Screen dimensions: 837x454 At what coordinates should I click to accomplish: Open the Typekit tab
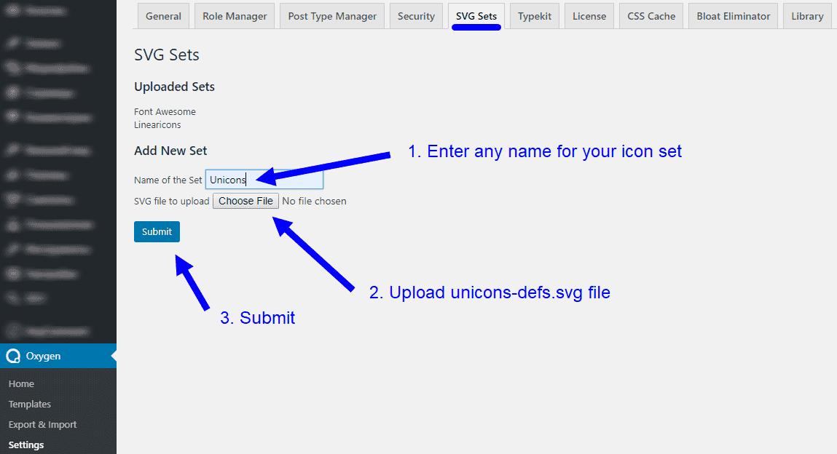click(535, 16)
